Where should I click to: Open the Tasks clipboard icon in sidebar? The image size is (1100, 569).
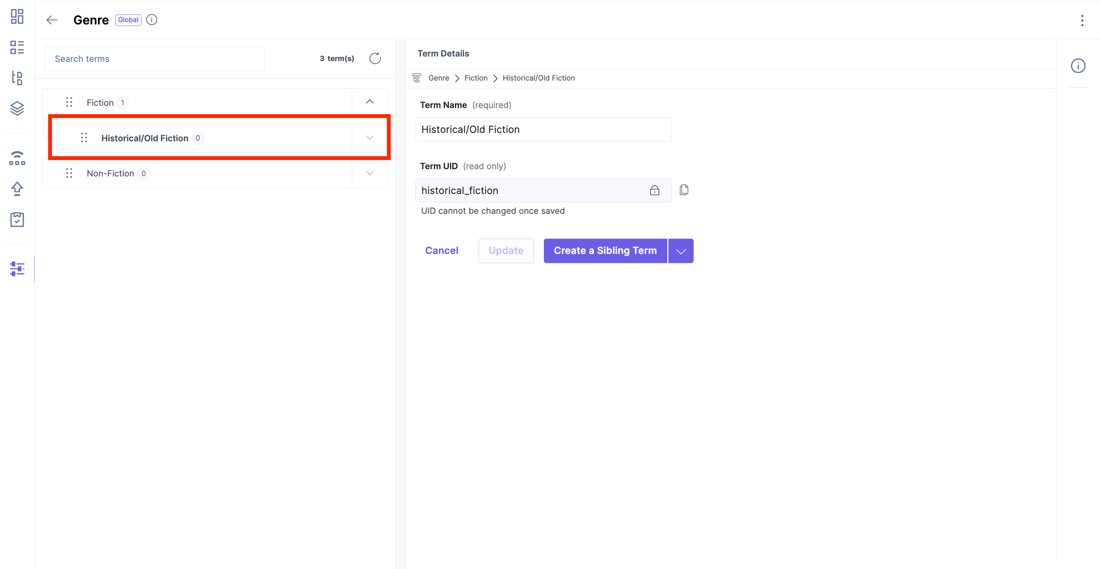point(17,220)
